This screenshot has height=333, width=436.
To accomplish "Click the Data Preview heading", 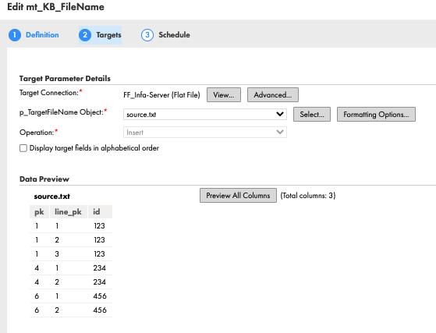I will (x=44, y=179).
